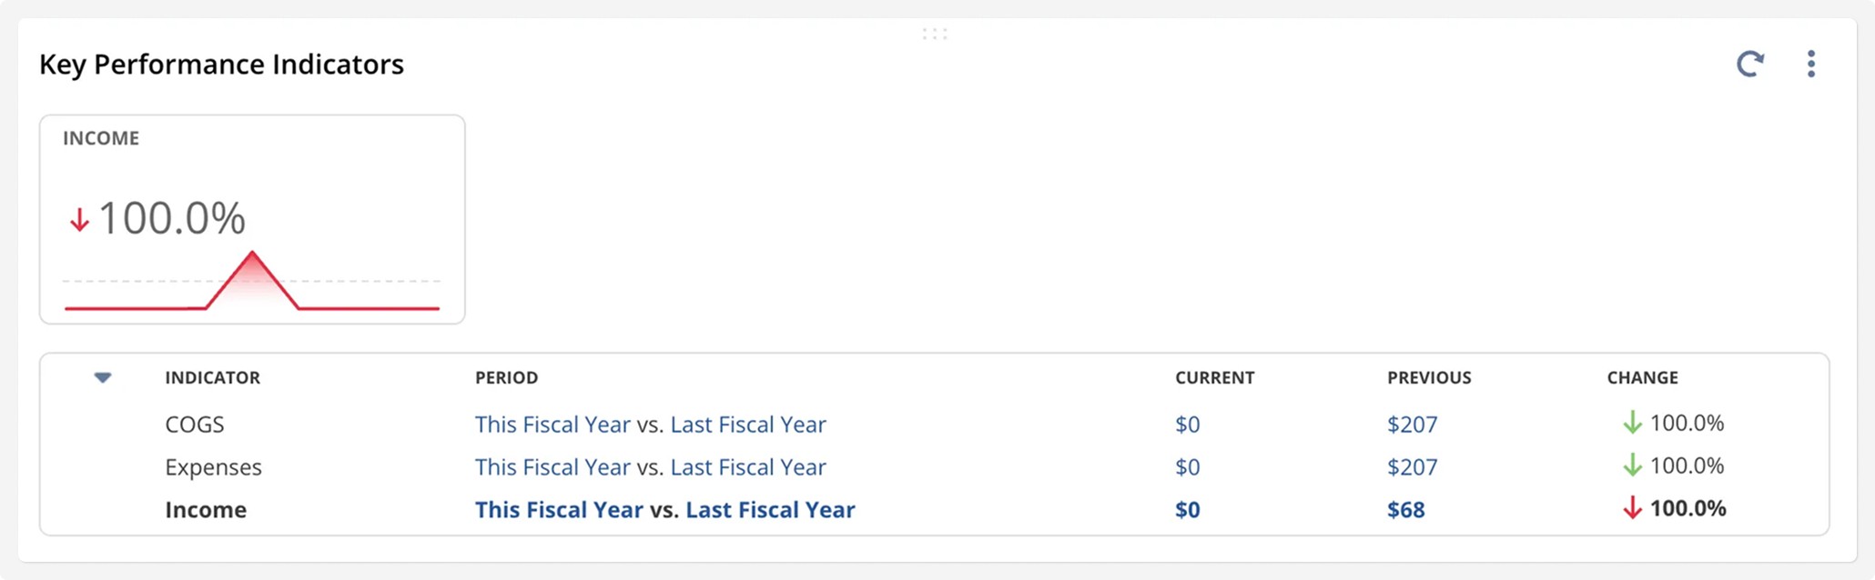Screen dimensions: 1875x580
Task: Click the Key Performance Indicators title
Action: click(221, 64)
